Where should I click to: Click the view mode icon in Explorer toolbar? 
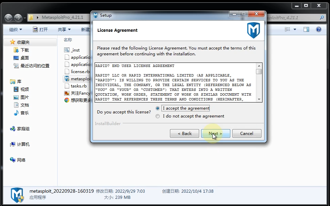point(287,29)
